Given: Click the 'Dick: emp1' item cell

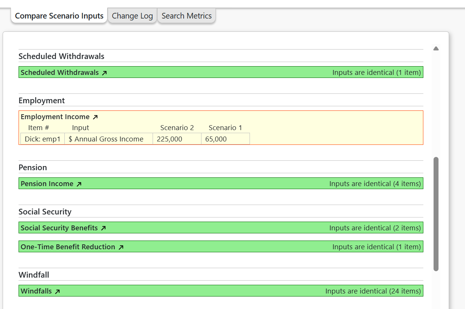Looking at the screenshot, I should pos(42,139).
